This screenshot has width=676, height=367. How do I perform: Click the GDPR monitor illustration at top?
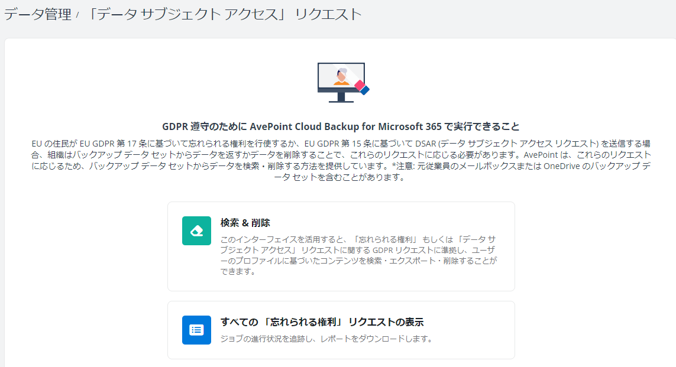(x=343, y=83)
